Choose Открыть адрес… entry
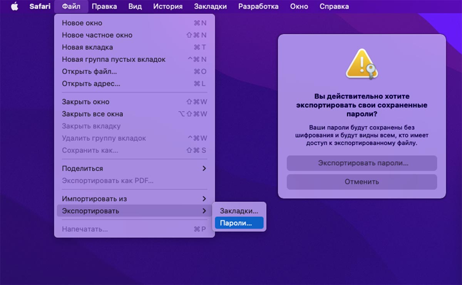The image size is (462, 285). point(134,84)
